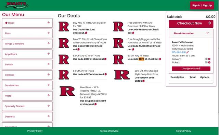Image resolution: width=219 pixels, height=135 pixels.
Task: Click the R logo of the Dough Nuggets deal
Action: pos(118,43)
